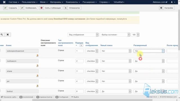
Task: Open the Компоненты menu
Action: pos(73,2)
